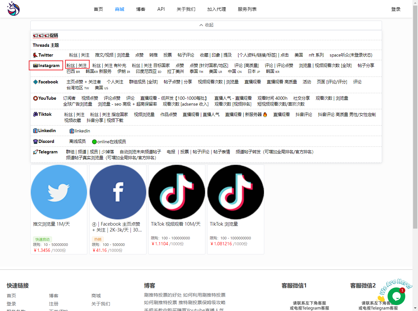This screenshot has height=311, width=418.
Task: Select Twitter 转推 service
Action: point(153,55)
